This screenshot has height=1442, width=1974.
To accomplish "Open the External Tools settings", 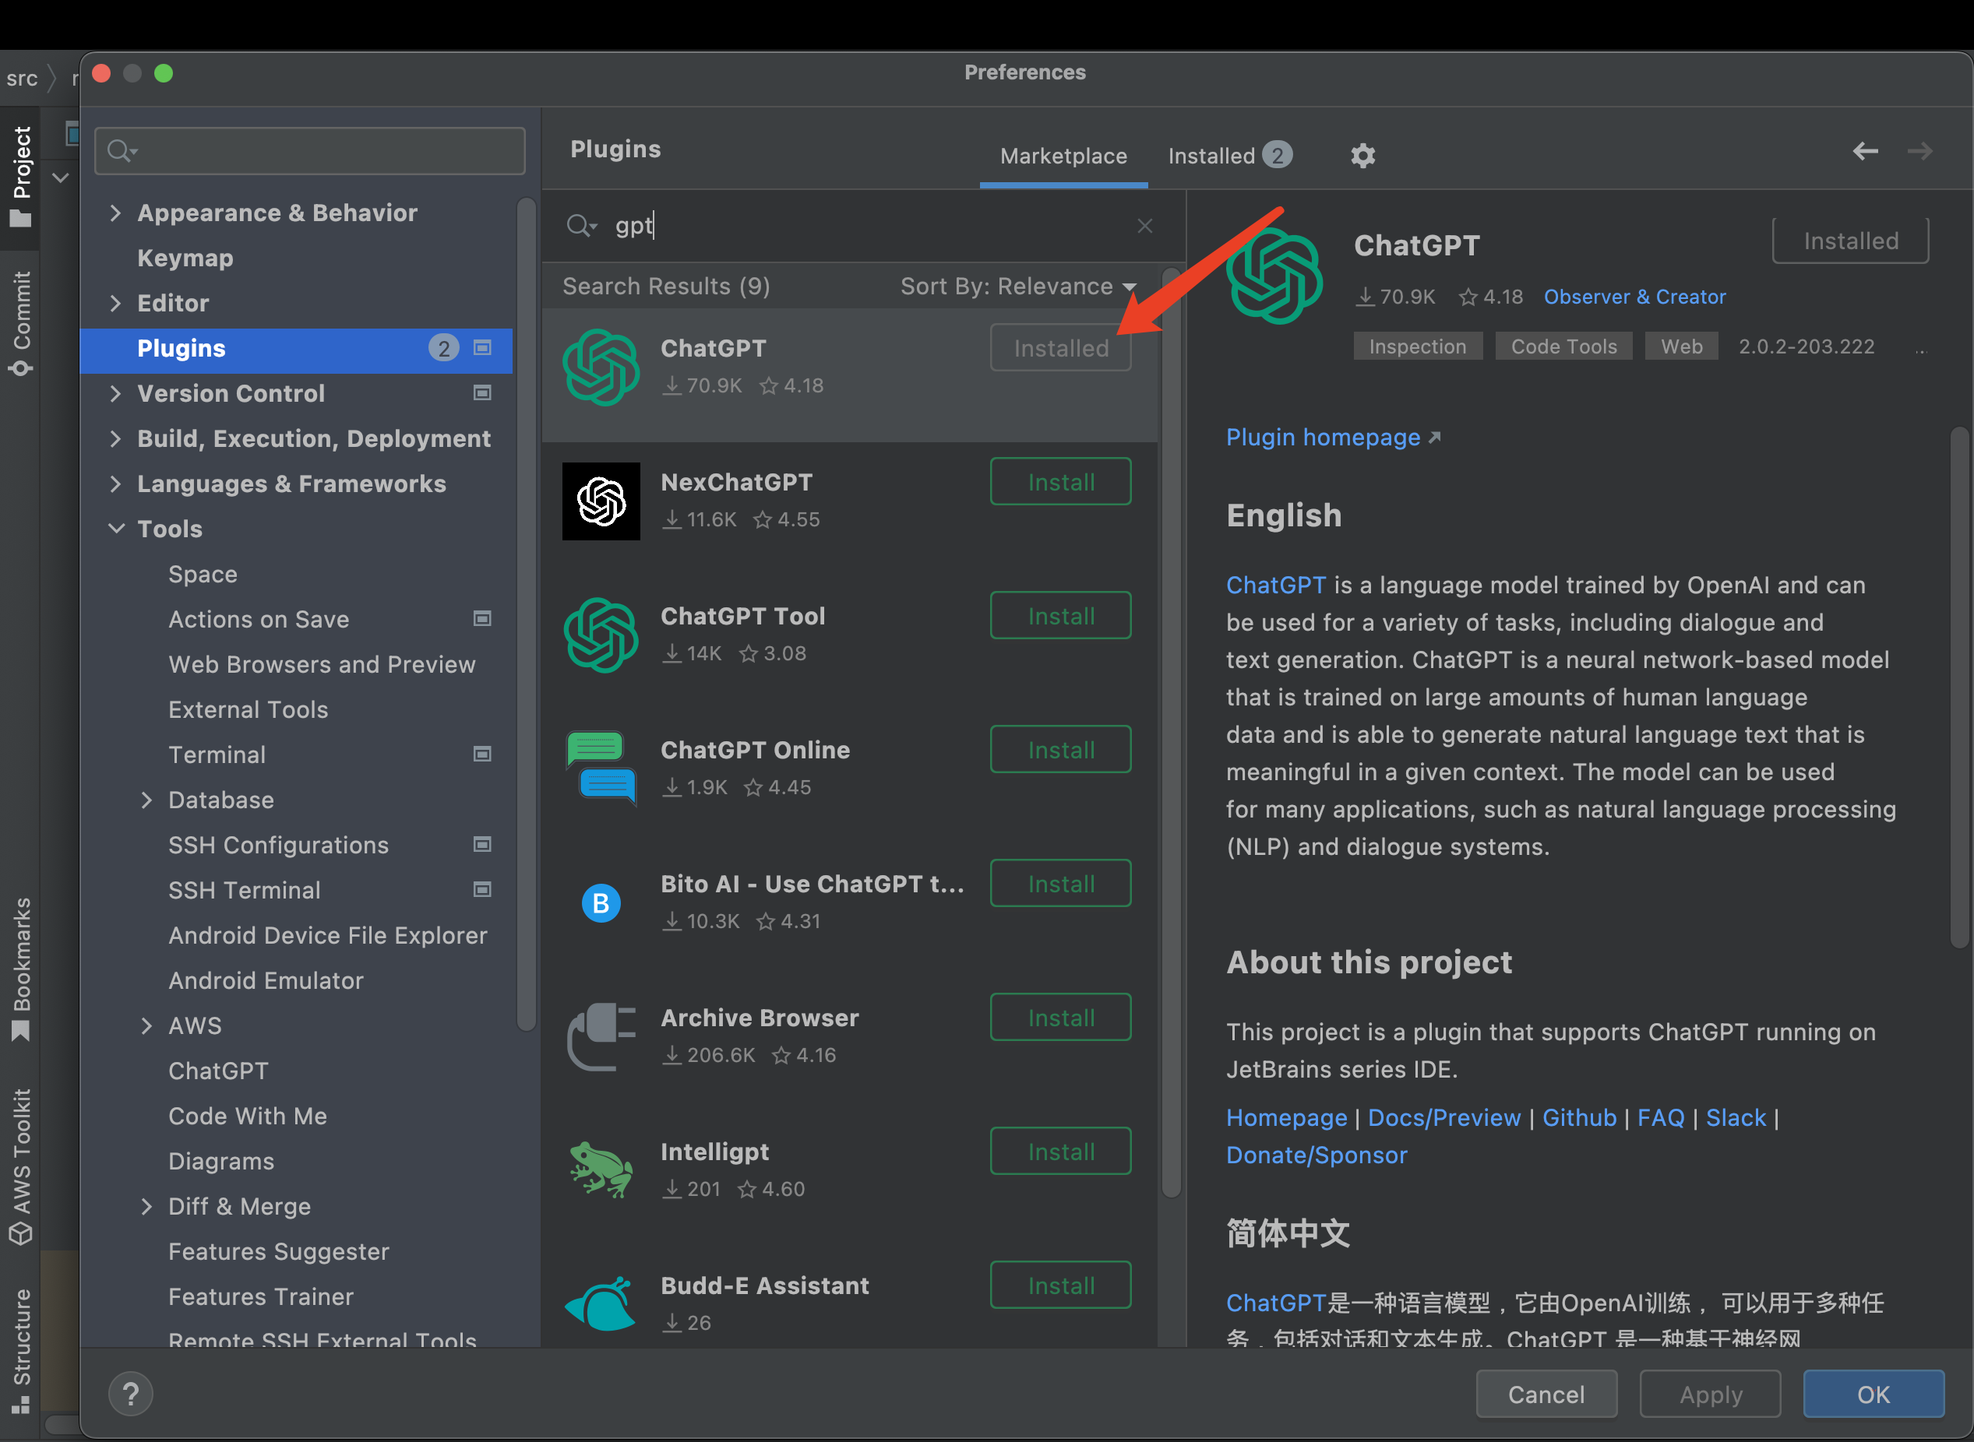I will tap(248, 709).
